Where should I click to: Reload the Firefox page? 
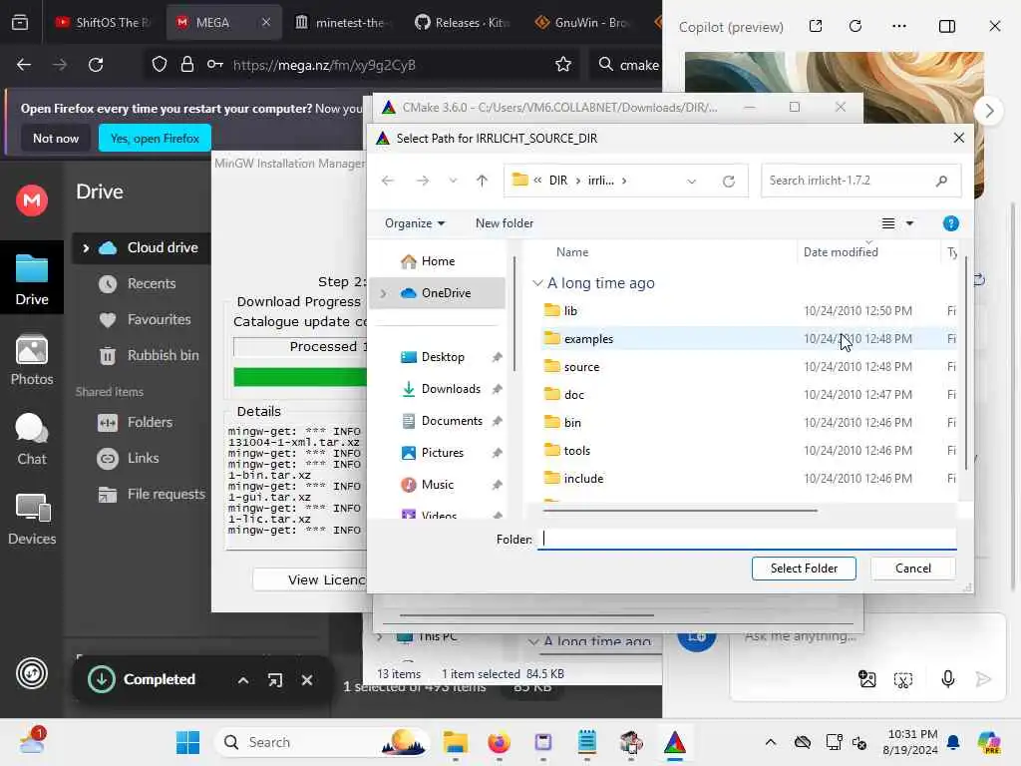coord(96,65)
